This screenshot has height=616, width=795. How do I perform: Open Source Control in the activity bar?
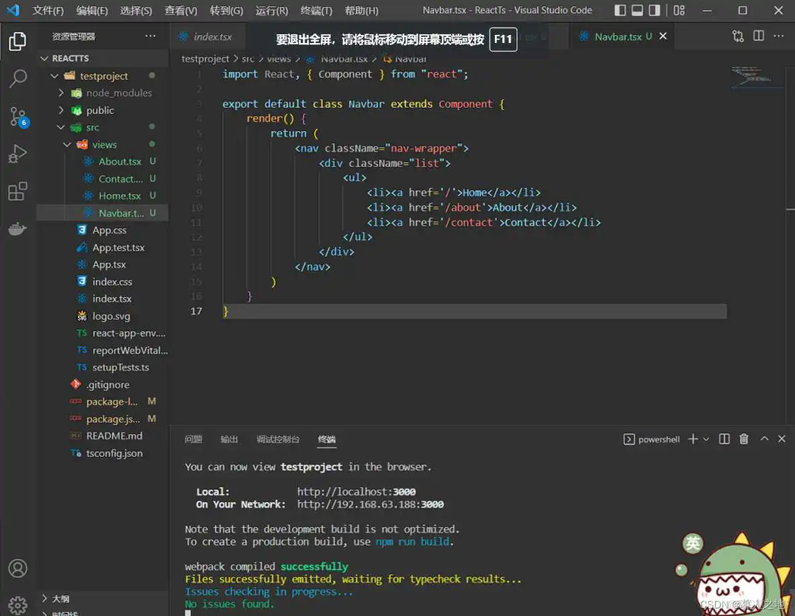[x=17, y=116]
